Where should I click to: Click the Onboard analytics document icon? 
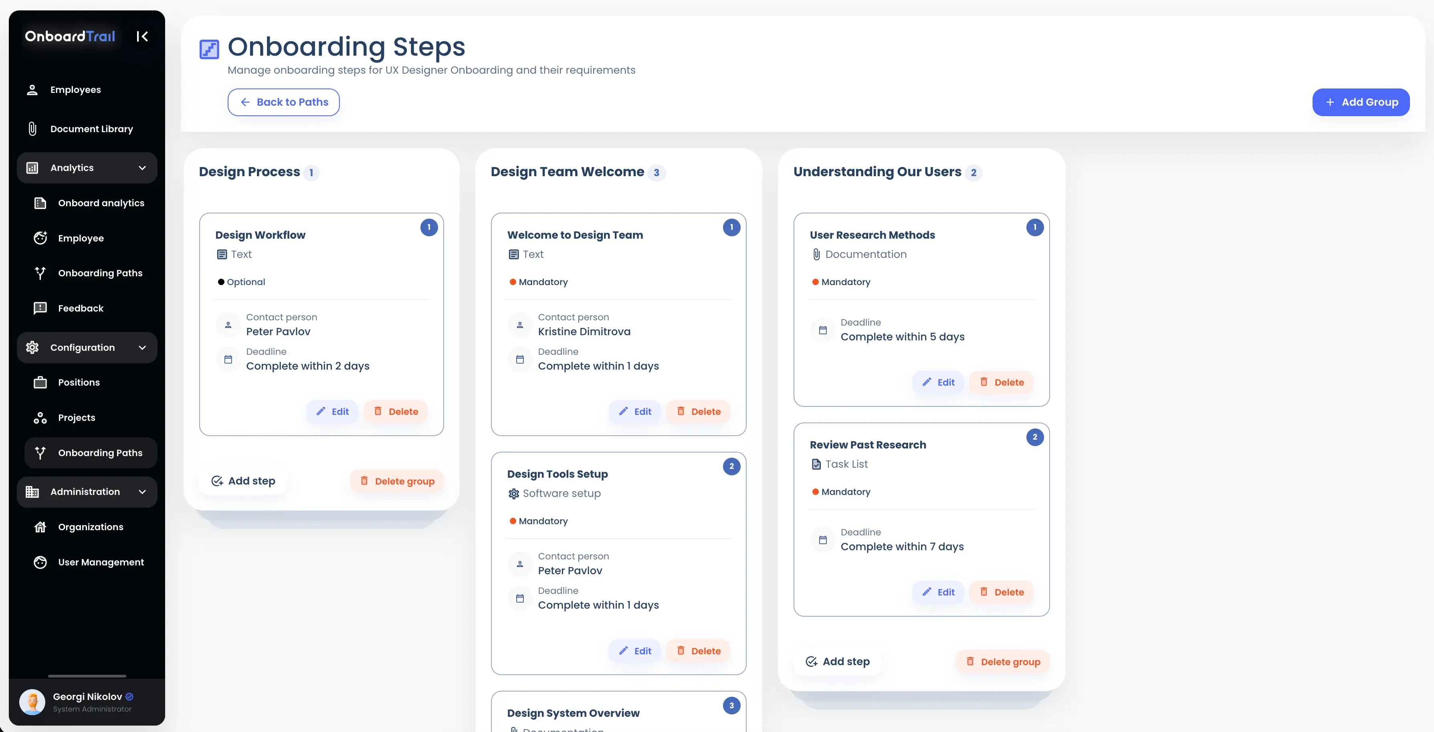click(40, 203)
